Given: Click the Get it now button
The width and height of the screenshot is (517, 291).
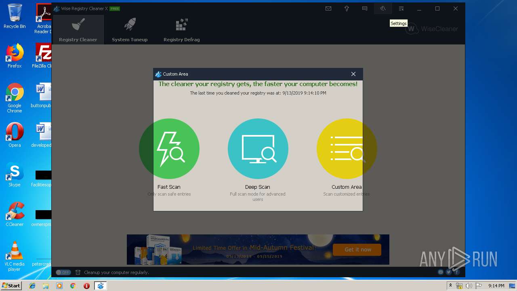Looking at the screenshot, I should point(357,250).
